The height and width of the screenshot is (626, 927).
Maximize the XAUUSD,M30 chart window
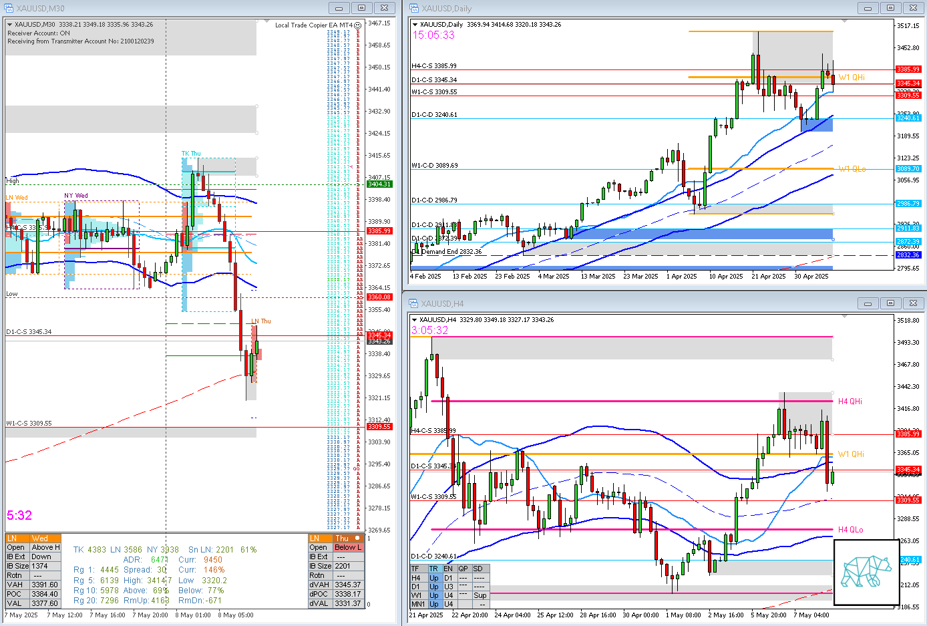pyautogui.click(x=361, y=8)
